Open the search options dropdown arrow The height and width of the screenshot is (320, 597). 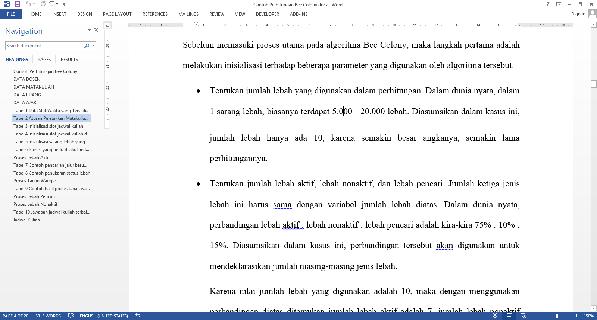(93, 46)
